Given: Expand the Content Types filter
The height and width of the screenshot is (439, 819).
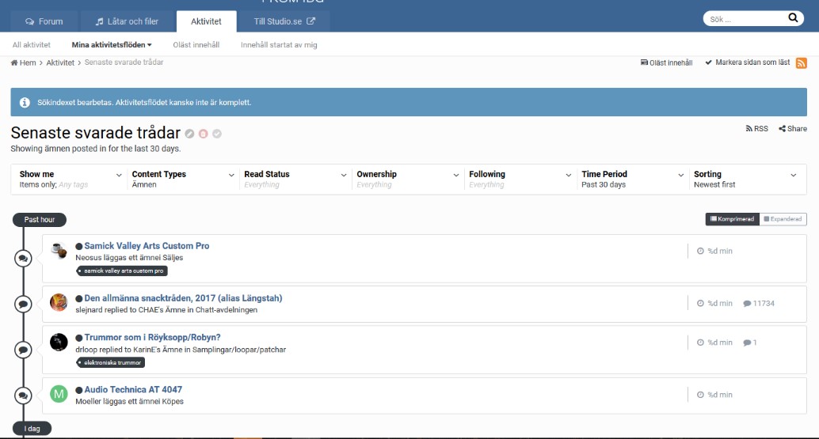Looking at the screenshot, I should pyautogui.click(x=183, y=179).
